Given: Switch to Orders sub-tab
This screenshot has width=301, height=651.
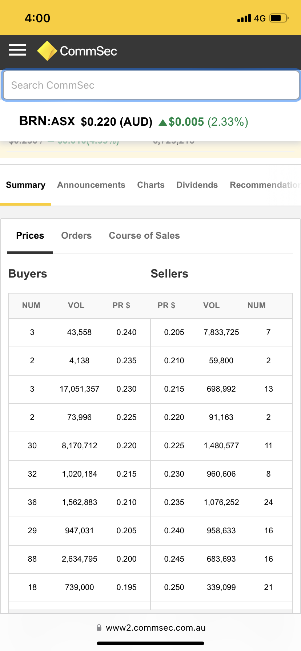Looking at the screenshot, I should click(76, 235).
